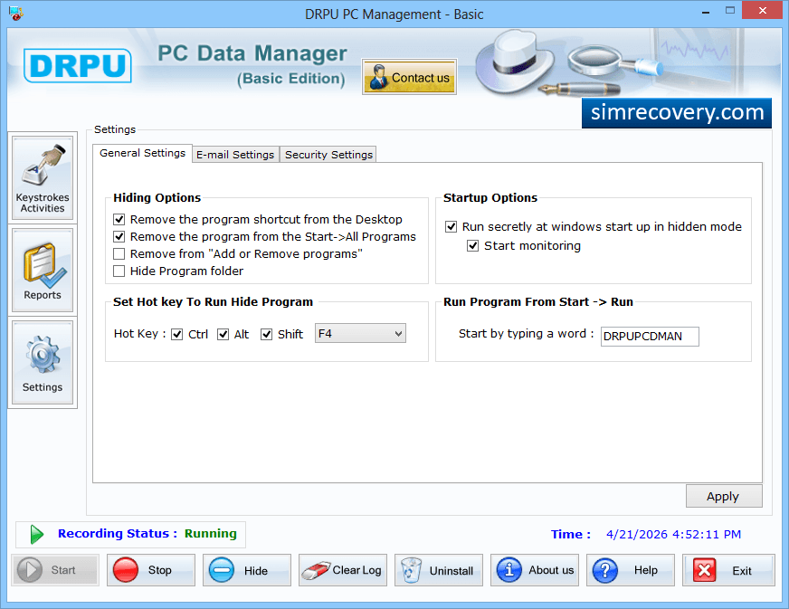789x609 pixels.
Task: Click the app icon in title bar
Action: pyautogui.click(x=16, y=13)
